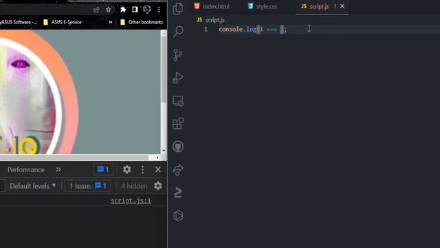Place cursor in console.log code line
440x248 pixels.
252,29
